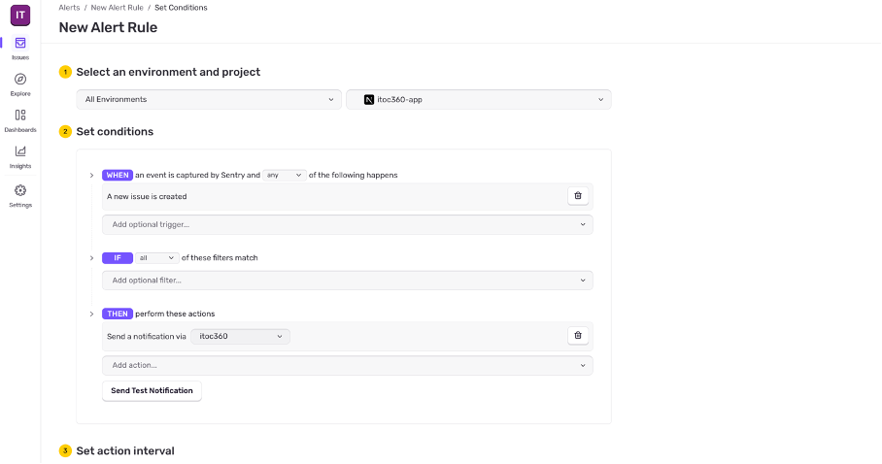Open the Explore compass icon

(20, 80)
